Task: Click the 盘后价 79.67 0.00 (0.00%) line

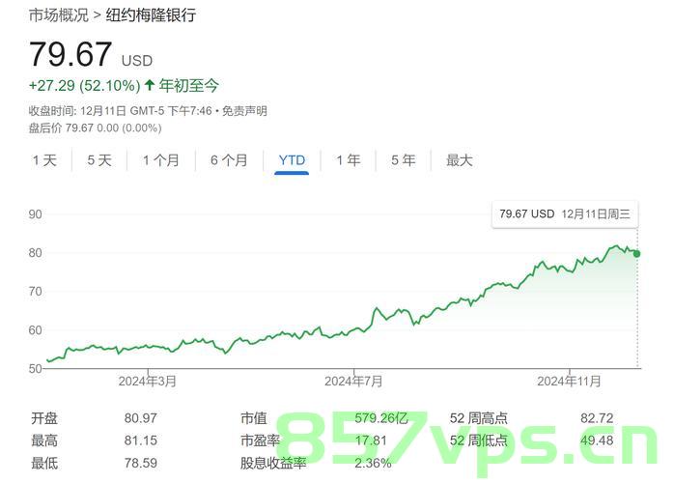Action: click(95, 128)
